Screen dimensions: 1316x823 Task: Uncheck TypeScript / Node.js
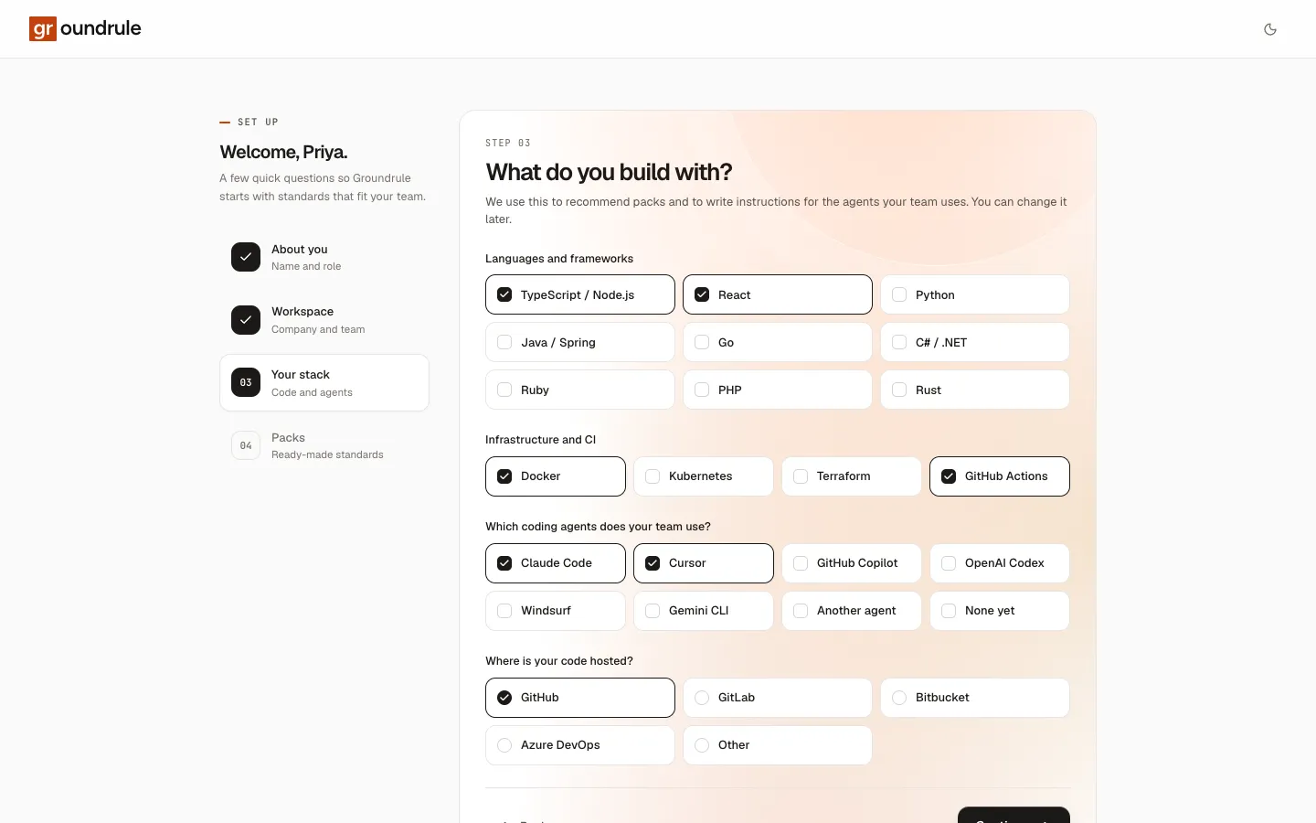(580, 294)
